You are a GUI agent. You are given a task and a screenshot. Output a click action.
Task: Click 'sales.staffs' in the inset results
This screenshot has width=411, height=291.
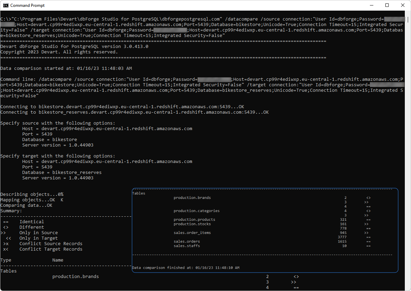(x=187, y=246)
